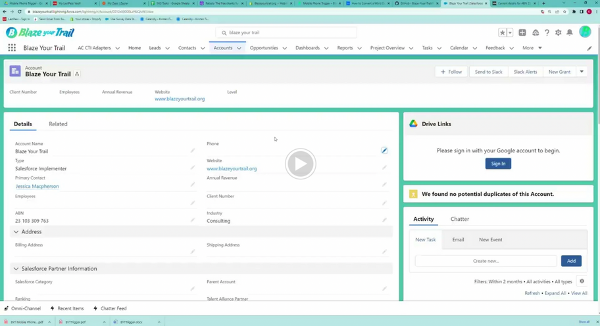This screenshot has width=600, height=326.
Task: Click the notifications bell icon
Action: pos(570,32)
